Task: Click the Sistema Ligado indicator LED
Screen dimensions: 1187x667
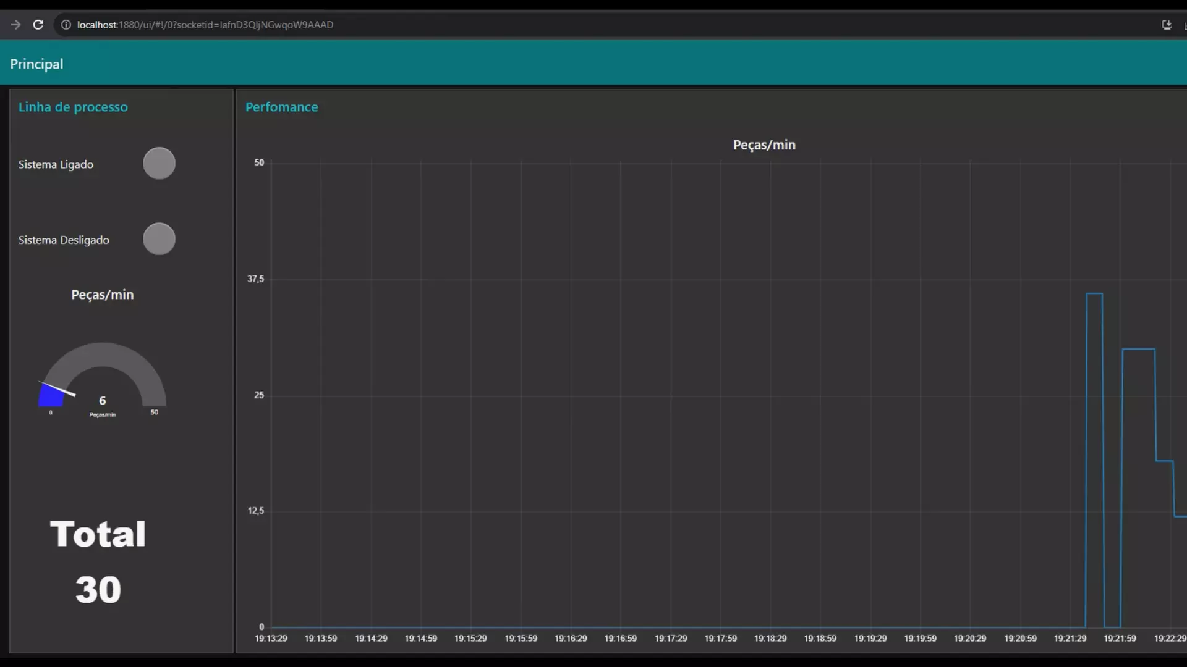Action: (159, 164)
